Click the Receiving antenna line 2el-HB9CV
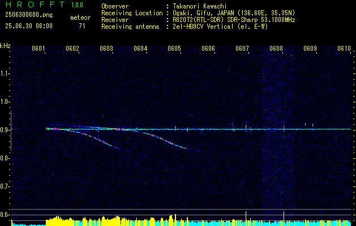Image resolution: width=356 pixels, height=226 pixels. pyautogui.click(x=220, y=27)
